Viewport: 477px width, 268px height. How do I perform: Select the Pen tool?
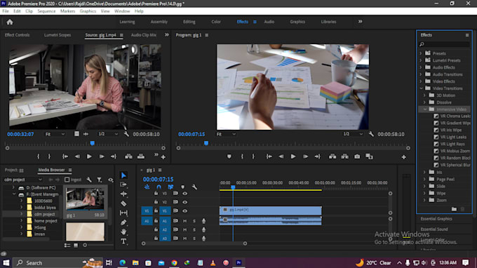click(x=123, y=222)
